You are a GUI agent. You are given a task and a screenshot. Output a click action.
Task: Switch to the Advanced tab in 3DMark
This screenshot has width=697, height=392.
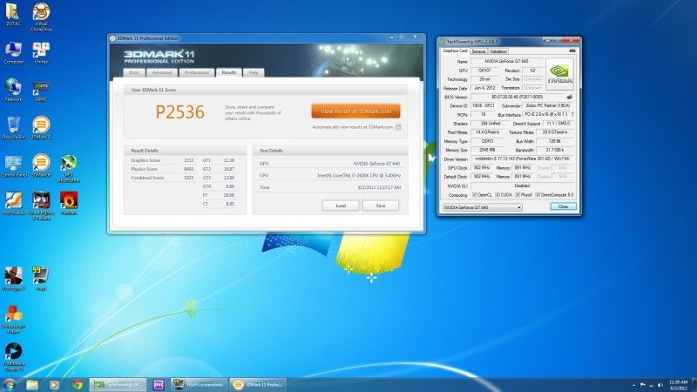pos(162,72)
